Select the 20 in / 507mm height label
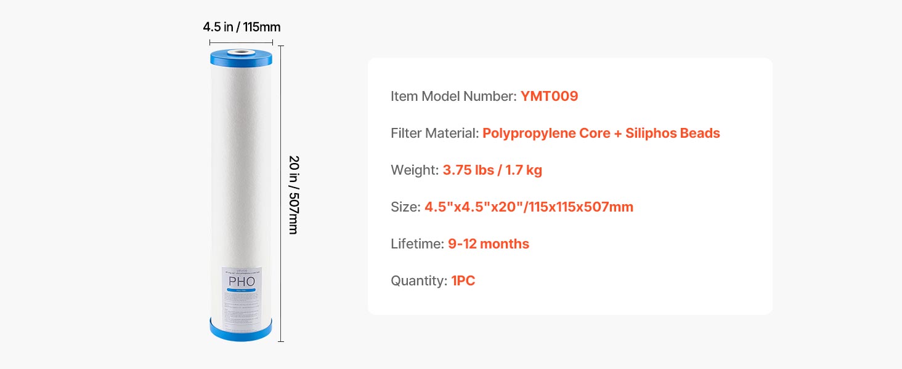This screenshot has height=369, width=902. pyautogui.click(x=294, y=194)
